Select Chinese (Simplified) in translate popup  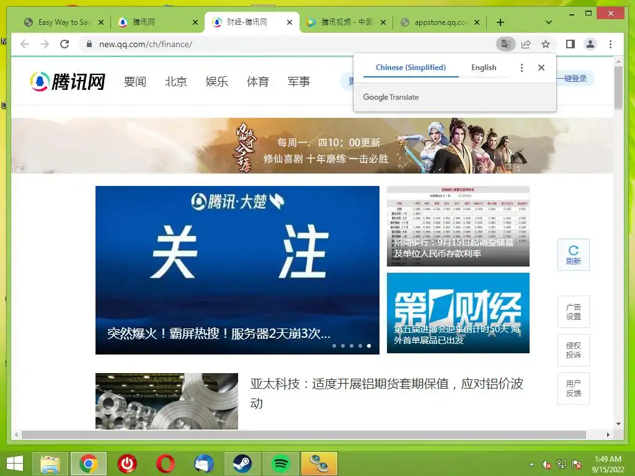[411, 68]
